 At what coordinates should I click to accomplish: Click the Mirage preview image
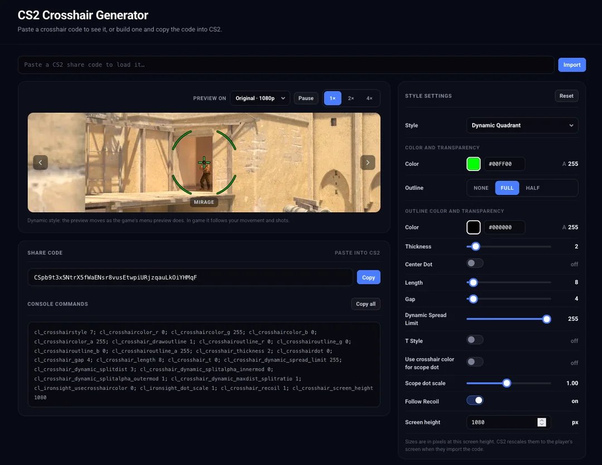[204, 162]
